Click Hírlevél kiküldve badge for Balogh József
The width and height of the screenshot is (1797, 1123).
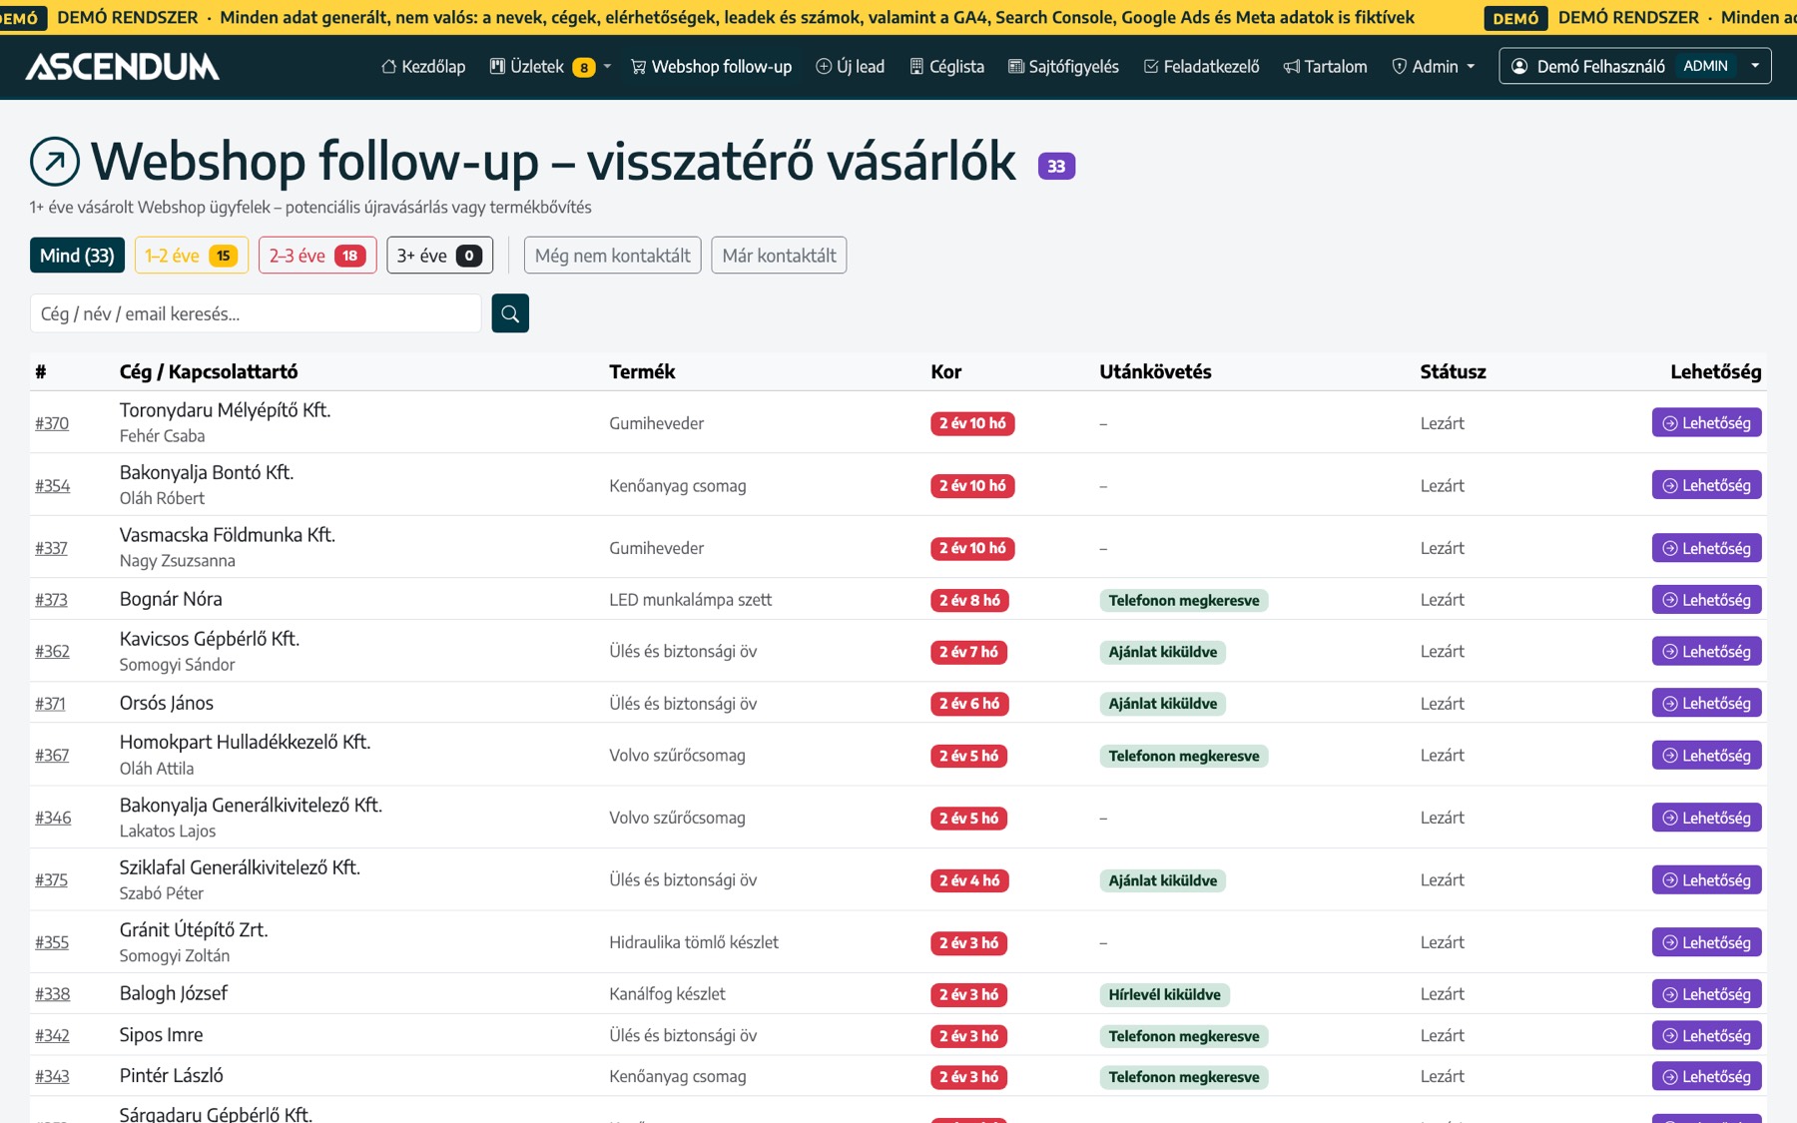tap(1165, 994)
